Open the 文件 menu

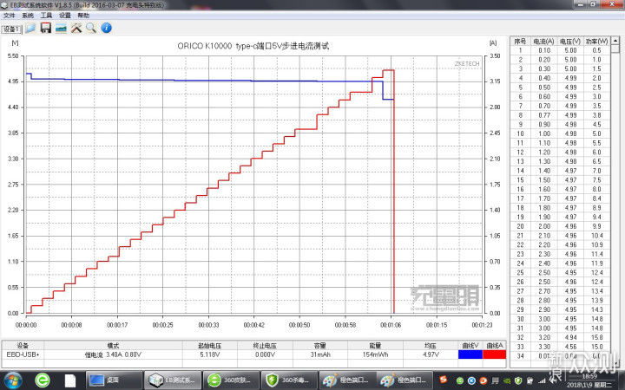(x=10, y=16)
